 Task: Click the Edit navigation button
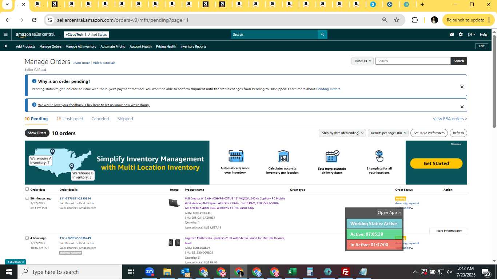click(481, 46)
